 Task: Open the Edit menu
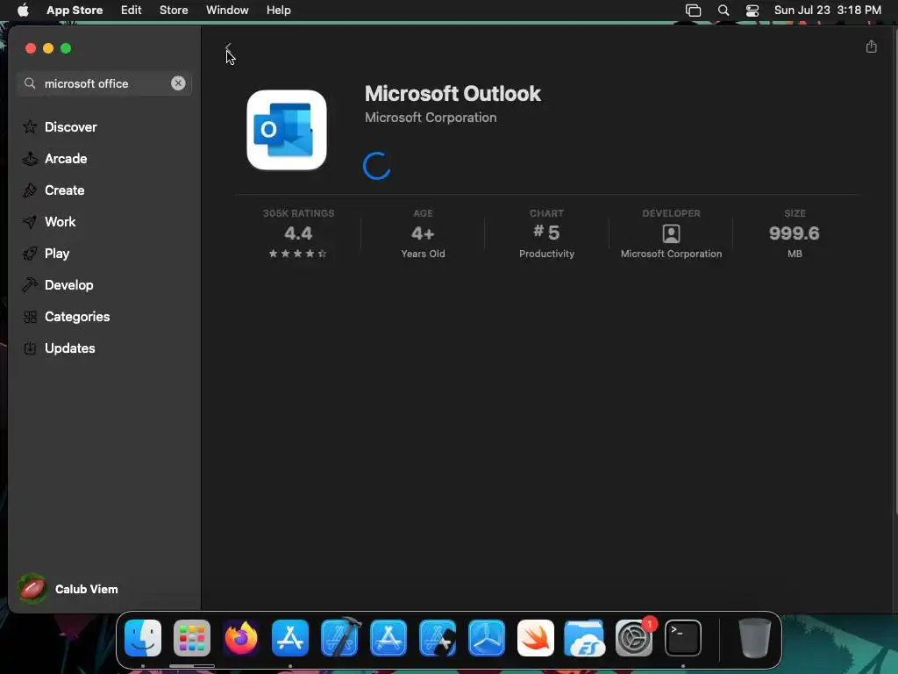pyautogui.click(x=132, y=11)
